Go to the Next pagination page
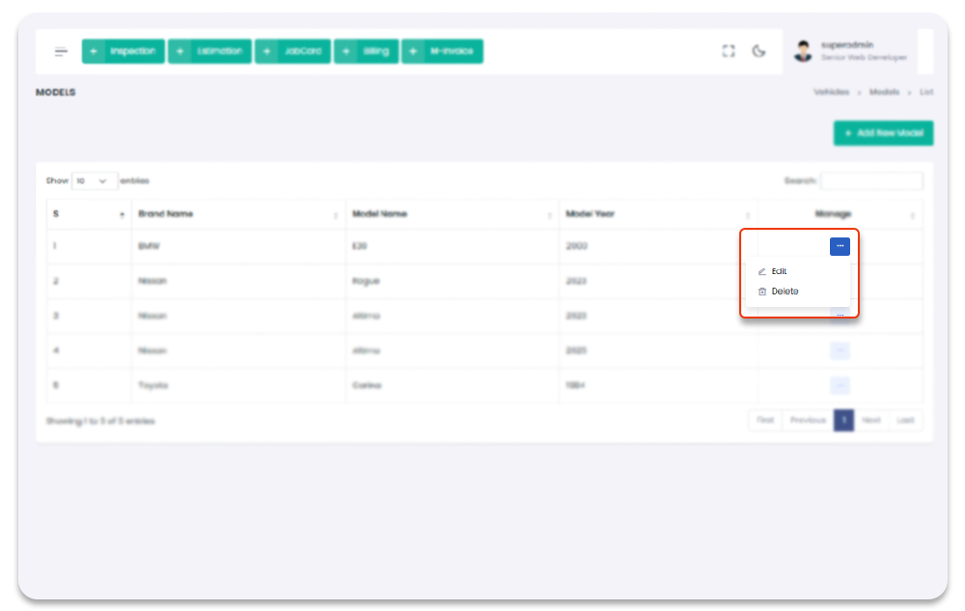 [870, 421]
